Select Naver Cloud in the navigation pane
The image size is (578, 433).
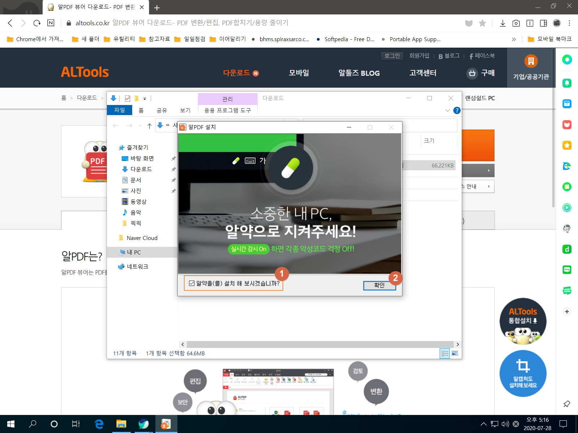coord(138,238)
